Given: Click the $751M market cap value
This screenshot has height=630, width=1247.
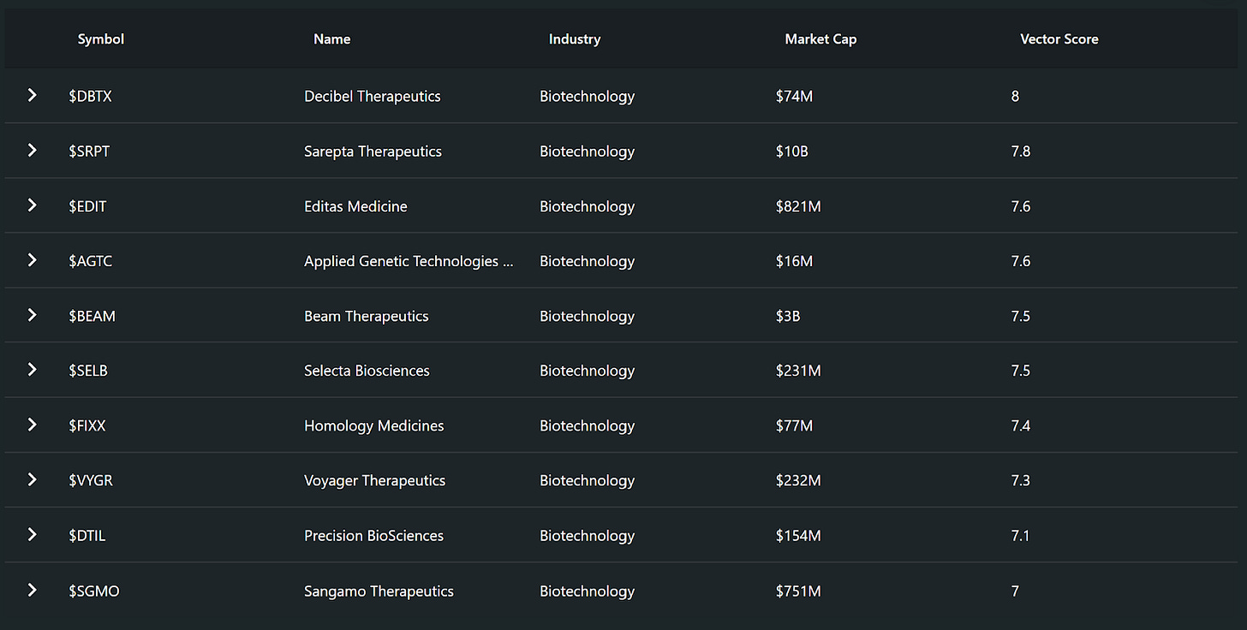Looking at the screenshot, I should tap(798, 591).
